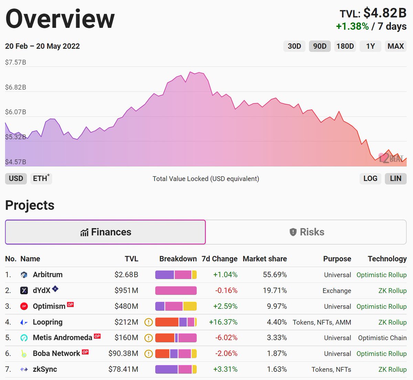Open the Risks tab
The height and width of the screenshot is (380, 413).
(x=306, y=232)
